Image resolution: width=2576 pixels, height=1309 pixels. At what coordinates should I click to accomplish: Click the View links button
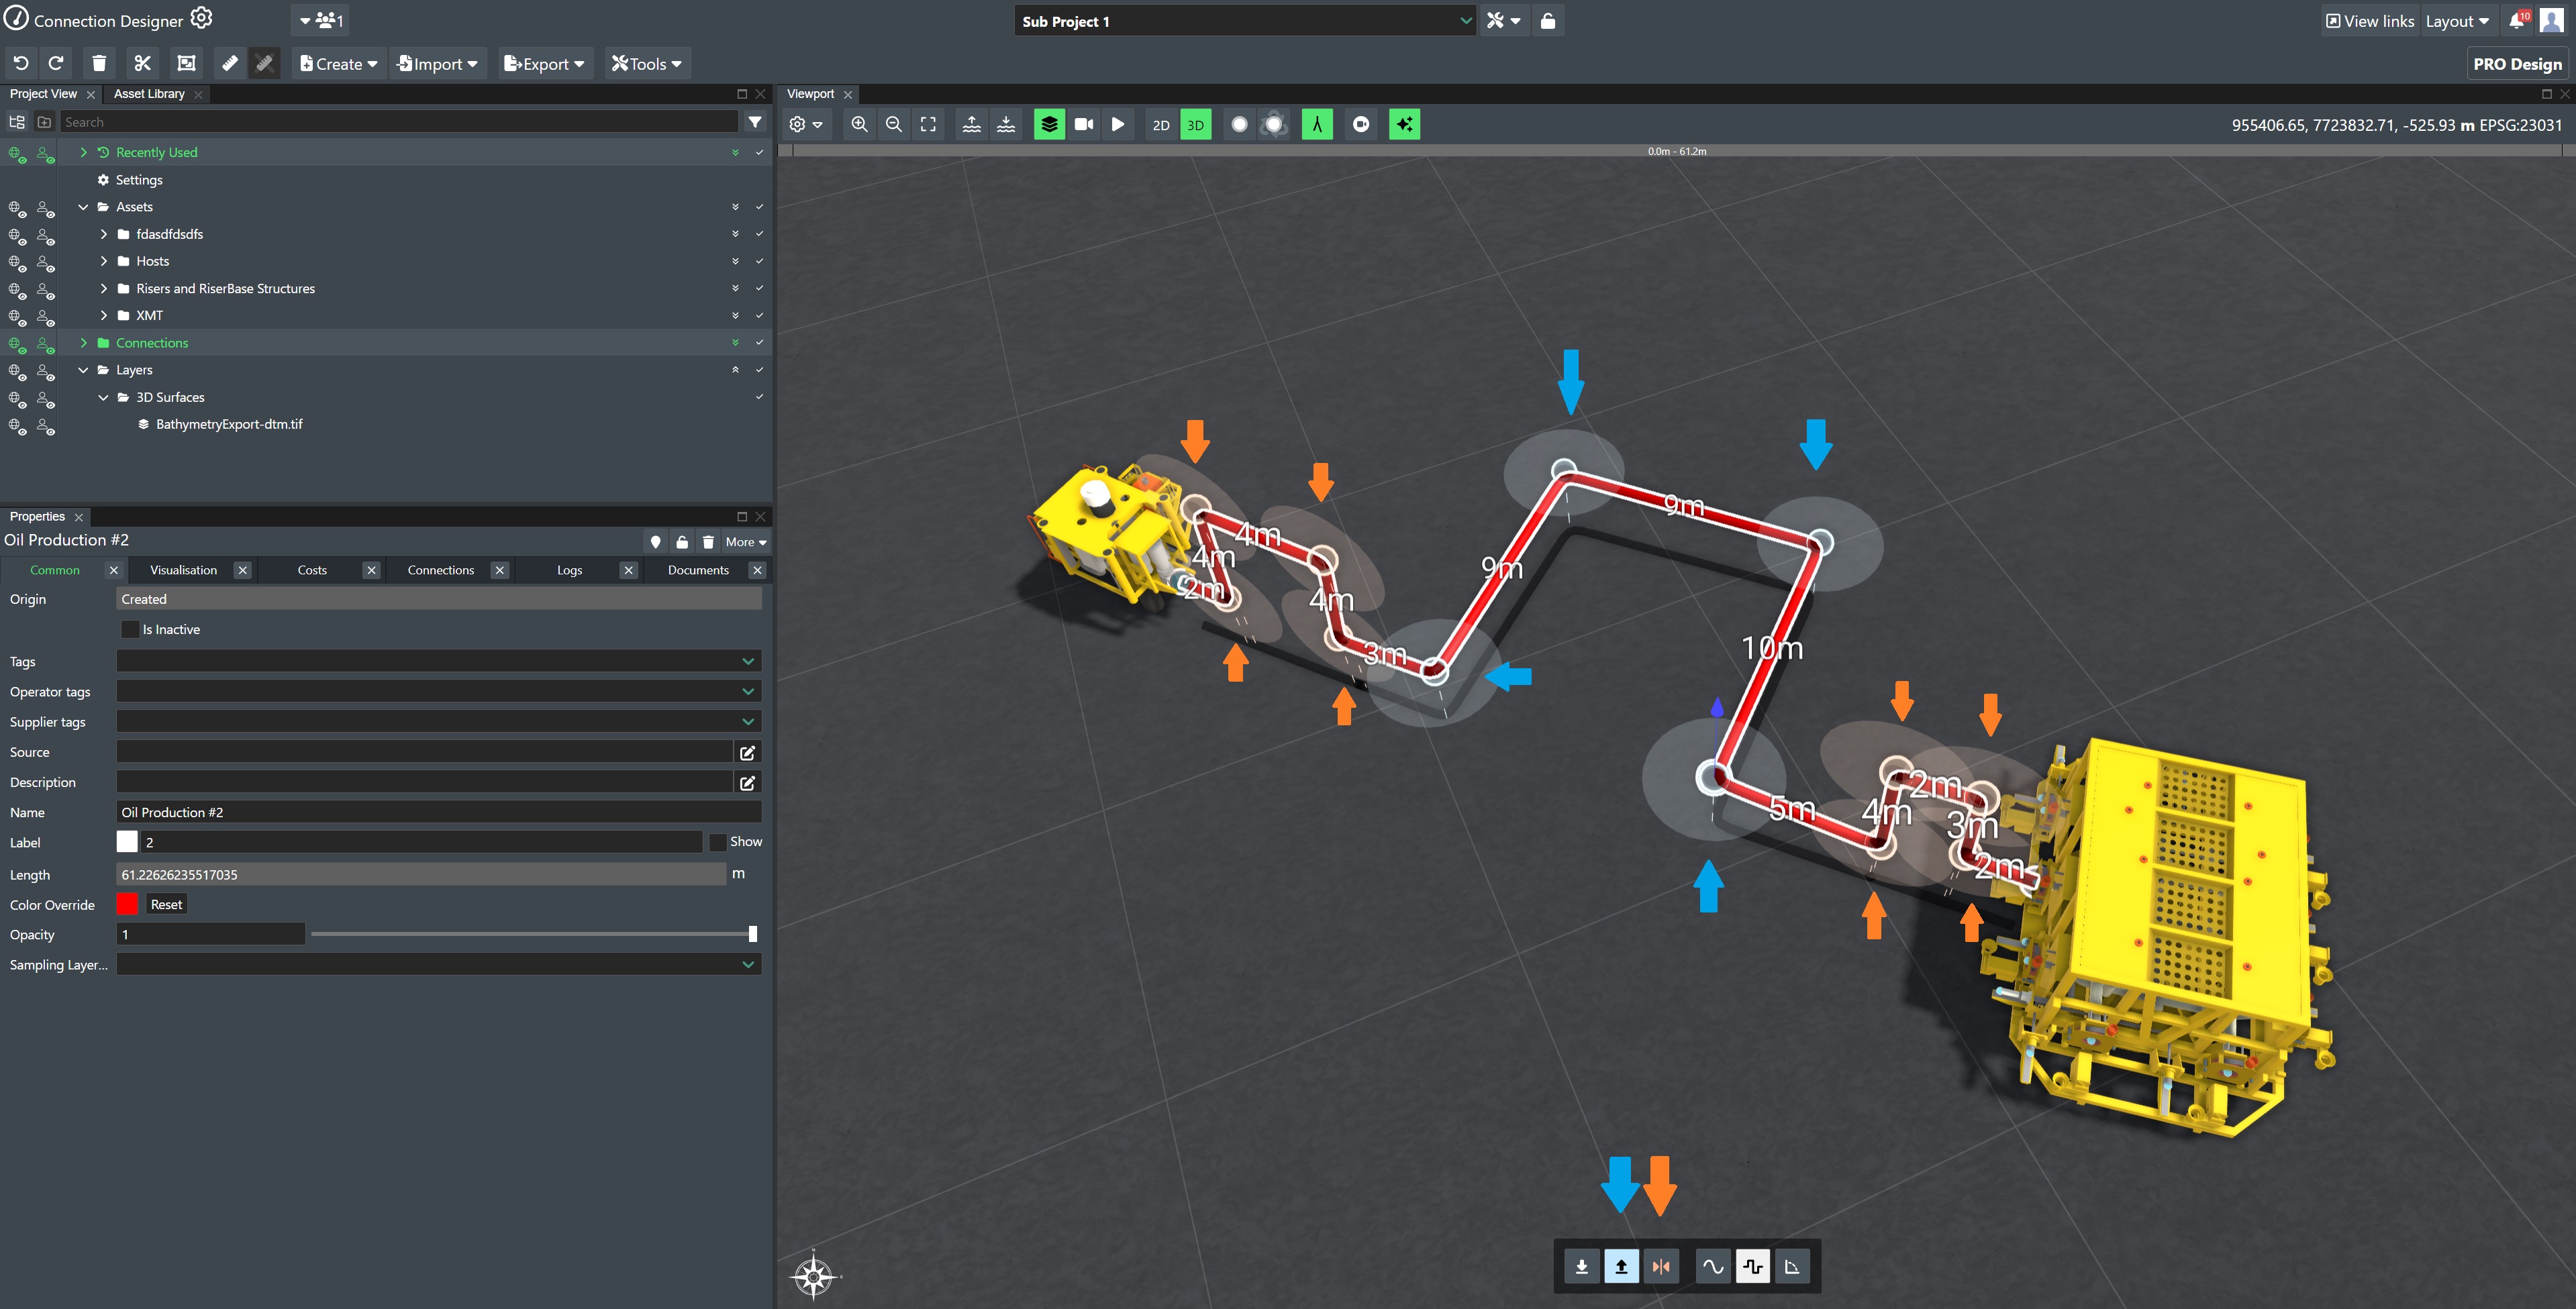point(2369,21)
